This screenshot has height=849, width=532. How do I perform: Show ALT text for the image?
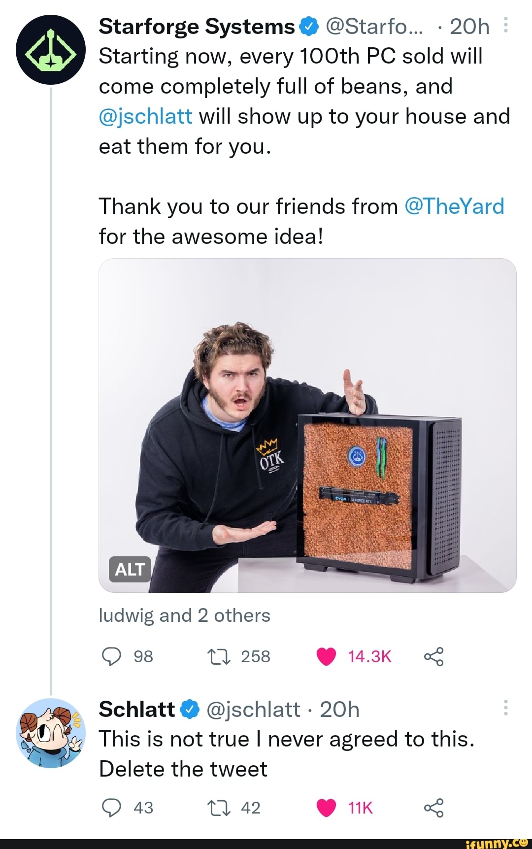coord(130,570)
